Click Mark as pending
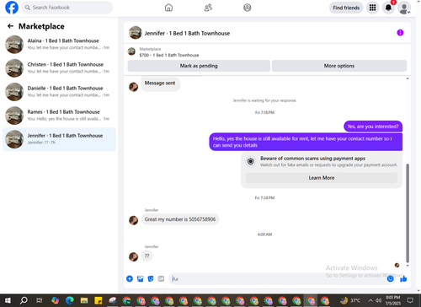Image resolution: width=421 pixels, height=307 pixels. [x=199, y=66]
